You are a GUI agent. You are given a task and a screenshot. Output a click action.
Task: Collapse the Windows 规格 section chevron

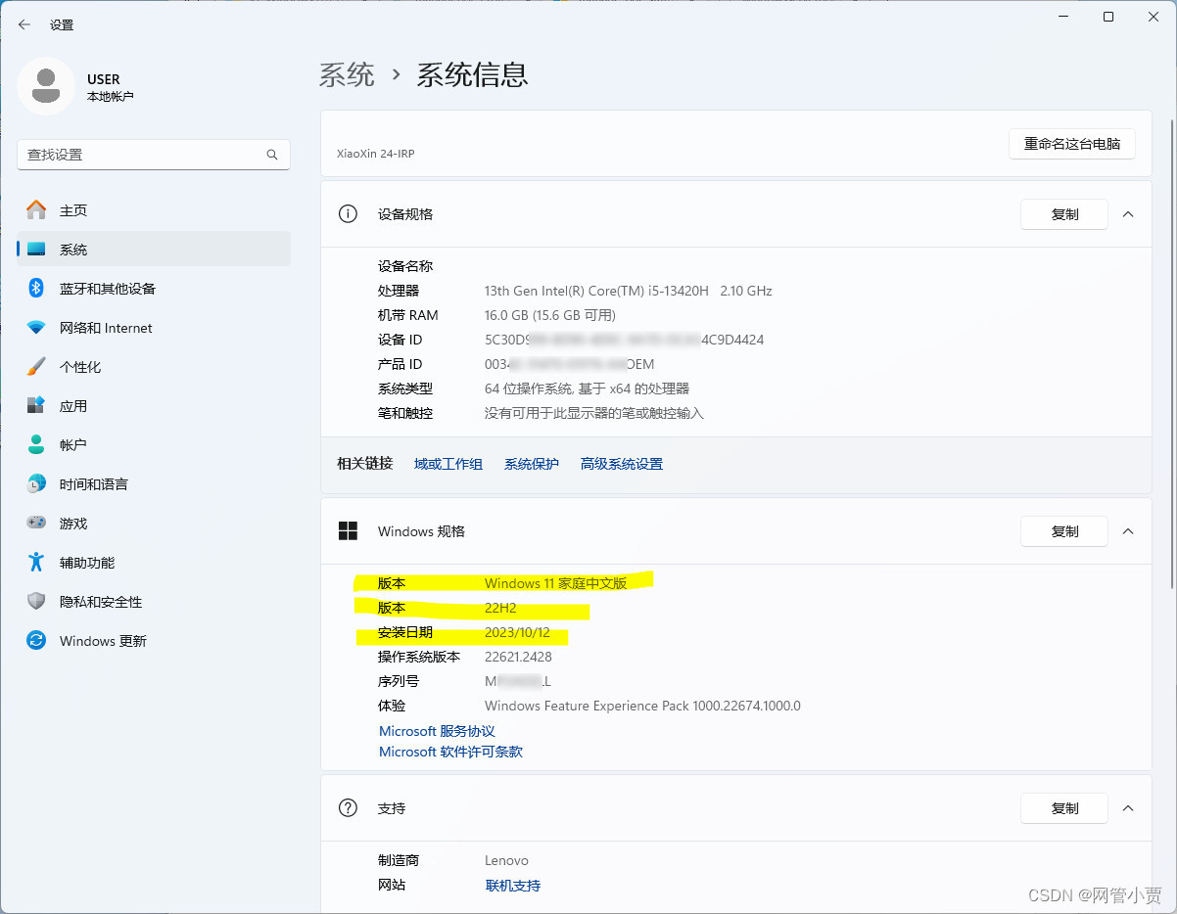pos(1128,531)
